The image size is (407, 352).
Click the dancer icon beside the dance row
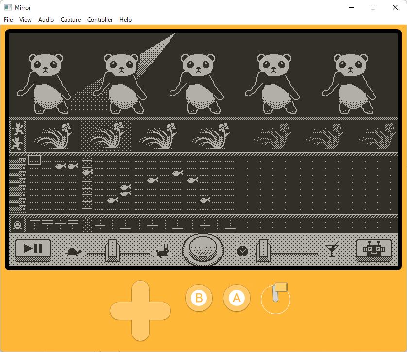pyautogui.click(x=17, y=135)
